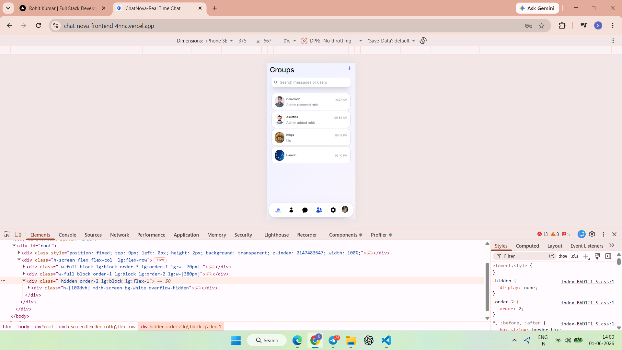The width and height of the screenshot is (622, 350).
Task: Open the chat bubble icon in app nav
Action: (305, 210)
